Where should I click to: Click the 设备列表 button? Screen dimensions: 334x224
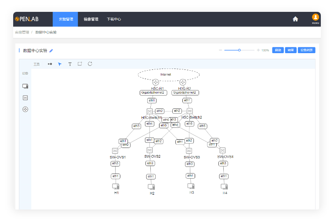(306, 50)
